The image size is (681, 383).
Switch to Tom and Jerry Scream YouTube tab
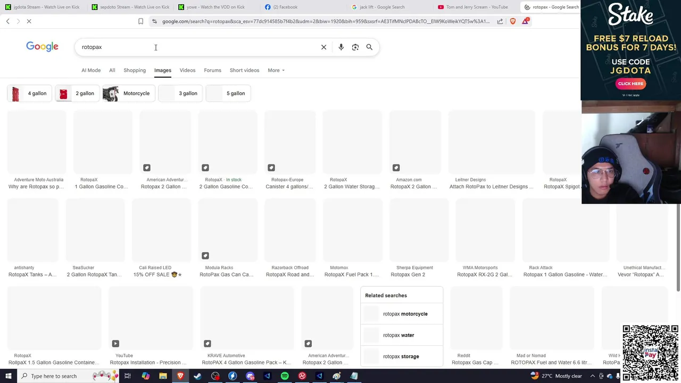pyautogui.click(x=476, y=7)
